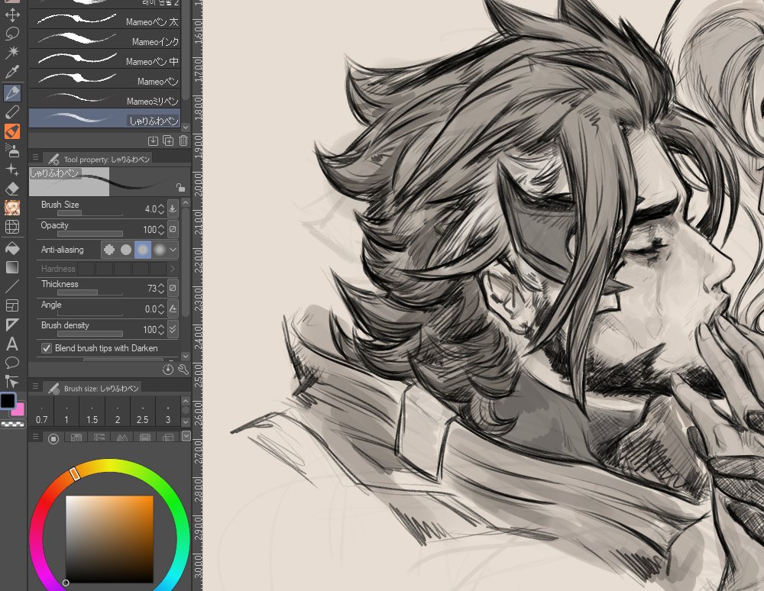Select the Ruler tool

tap(12, 325)
